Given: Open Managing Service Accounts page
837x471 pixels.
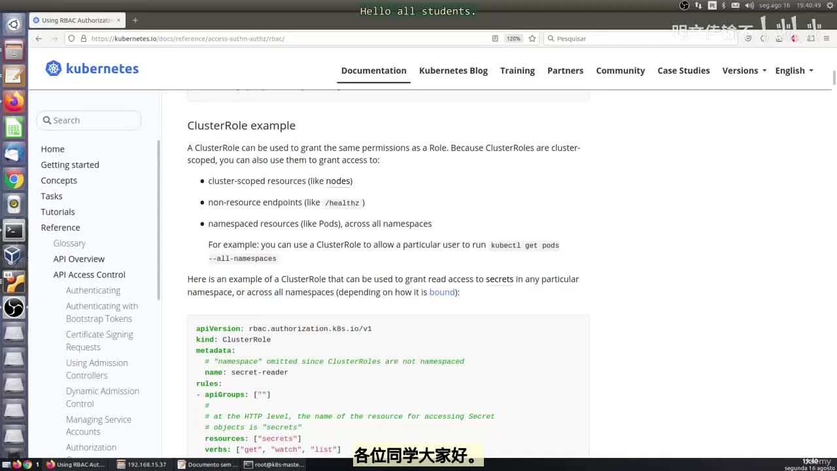Looking at the screenshot, I should [x=99, y=425].
